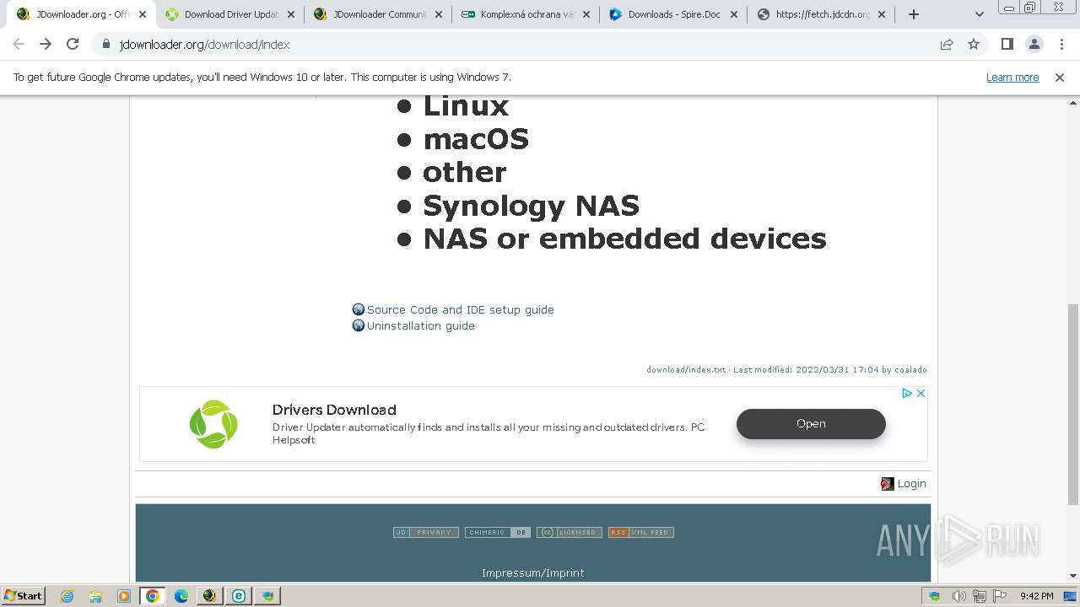Open media player from taskbar
This screenshot has width=1080, height=607.
(x=124, y=596)
